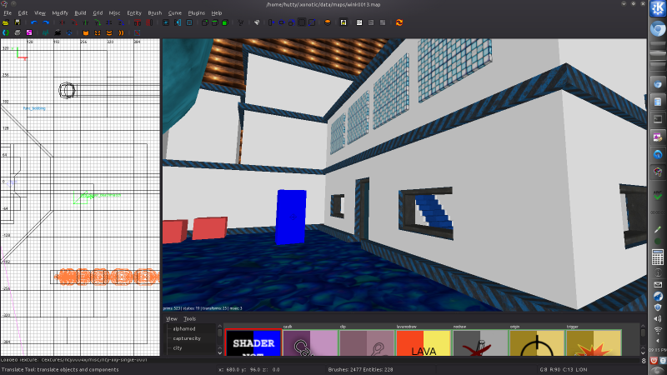
Task: Open the Curve menu
Action: pyautogui.click(x=175, y=13)
